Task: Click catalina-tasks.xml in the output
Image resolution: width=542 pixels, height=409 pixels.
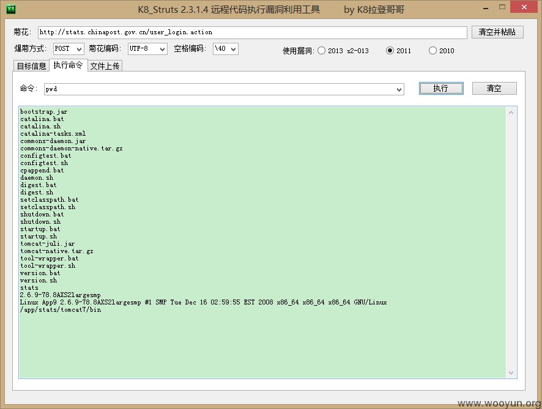Action: pyautogui.click(x=53, y=133)
